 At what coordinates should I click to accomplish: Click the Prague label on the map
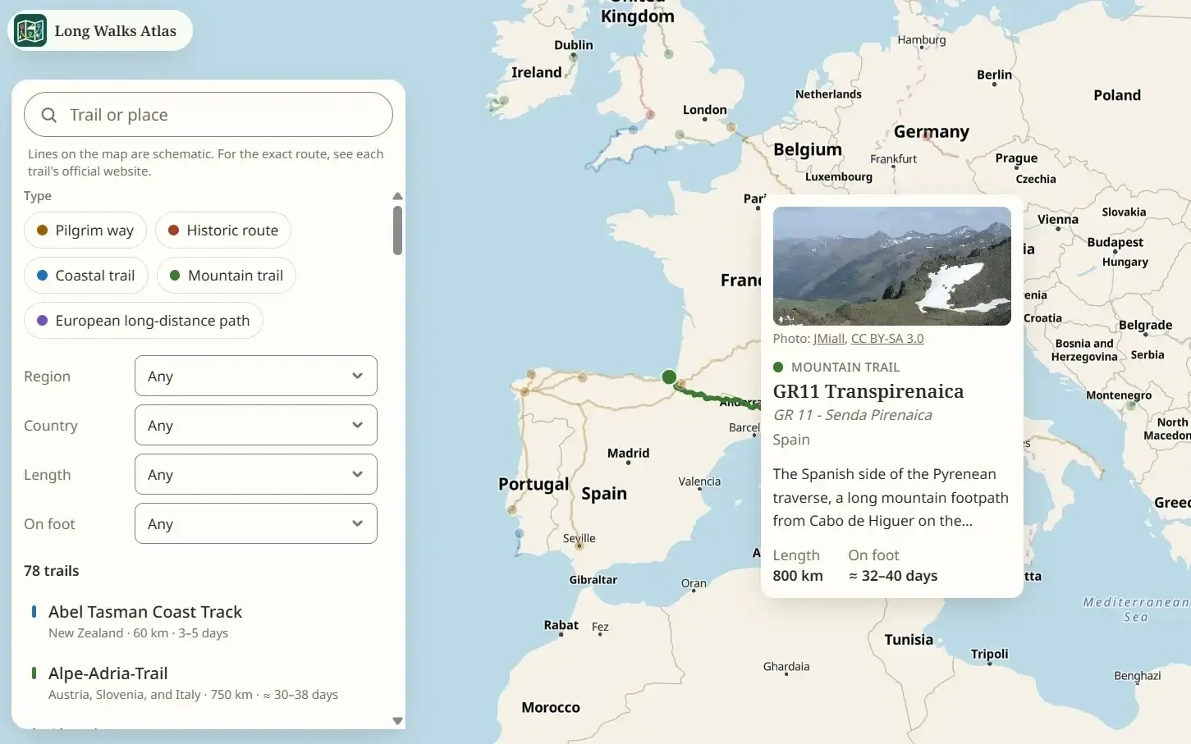click(1016, 158)
